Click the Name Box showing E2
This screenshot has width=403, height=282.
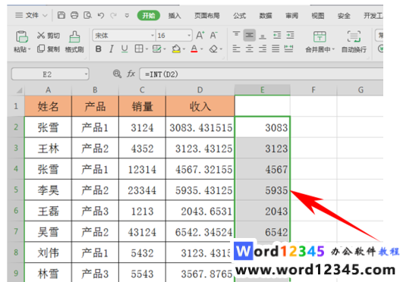point(50,74)
